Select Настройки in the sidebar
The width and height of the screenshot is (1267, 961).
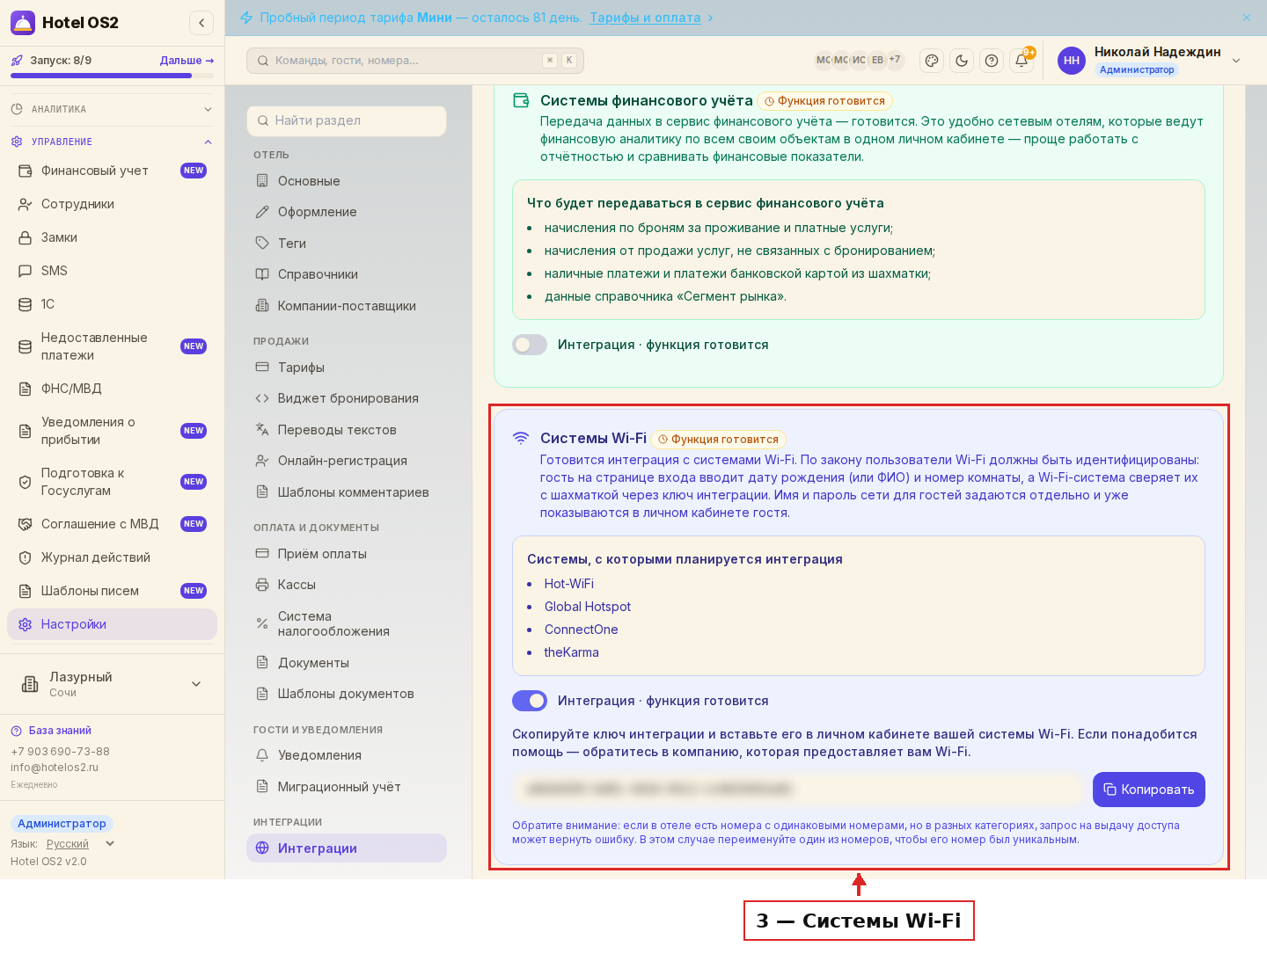click(x=112, y=624)
